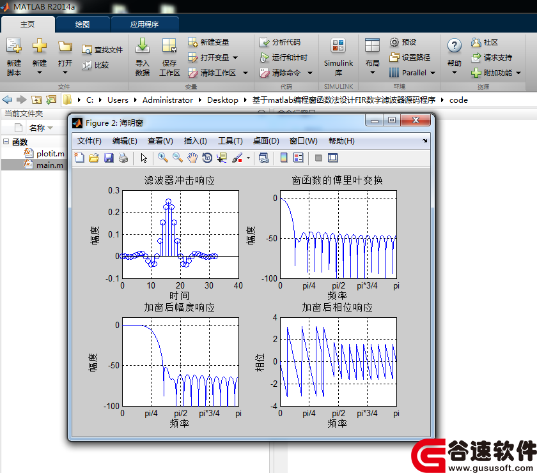
Task: Click Run and Time (运行和计时)
Action: pyautogui.click(x=283, y=57)
